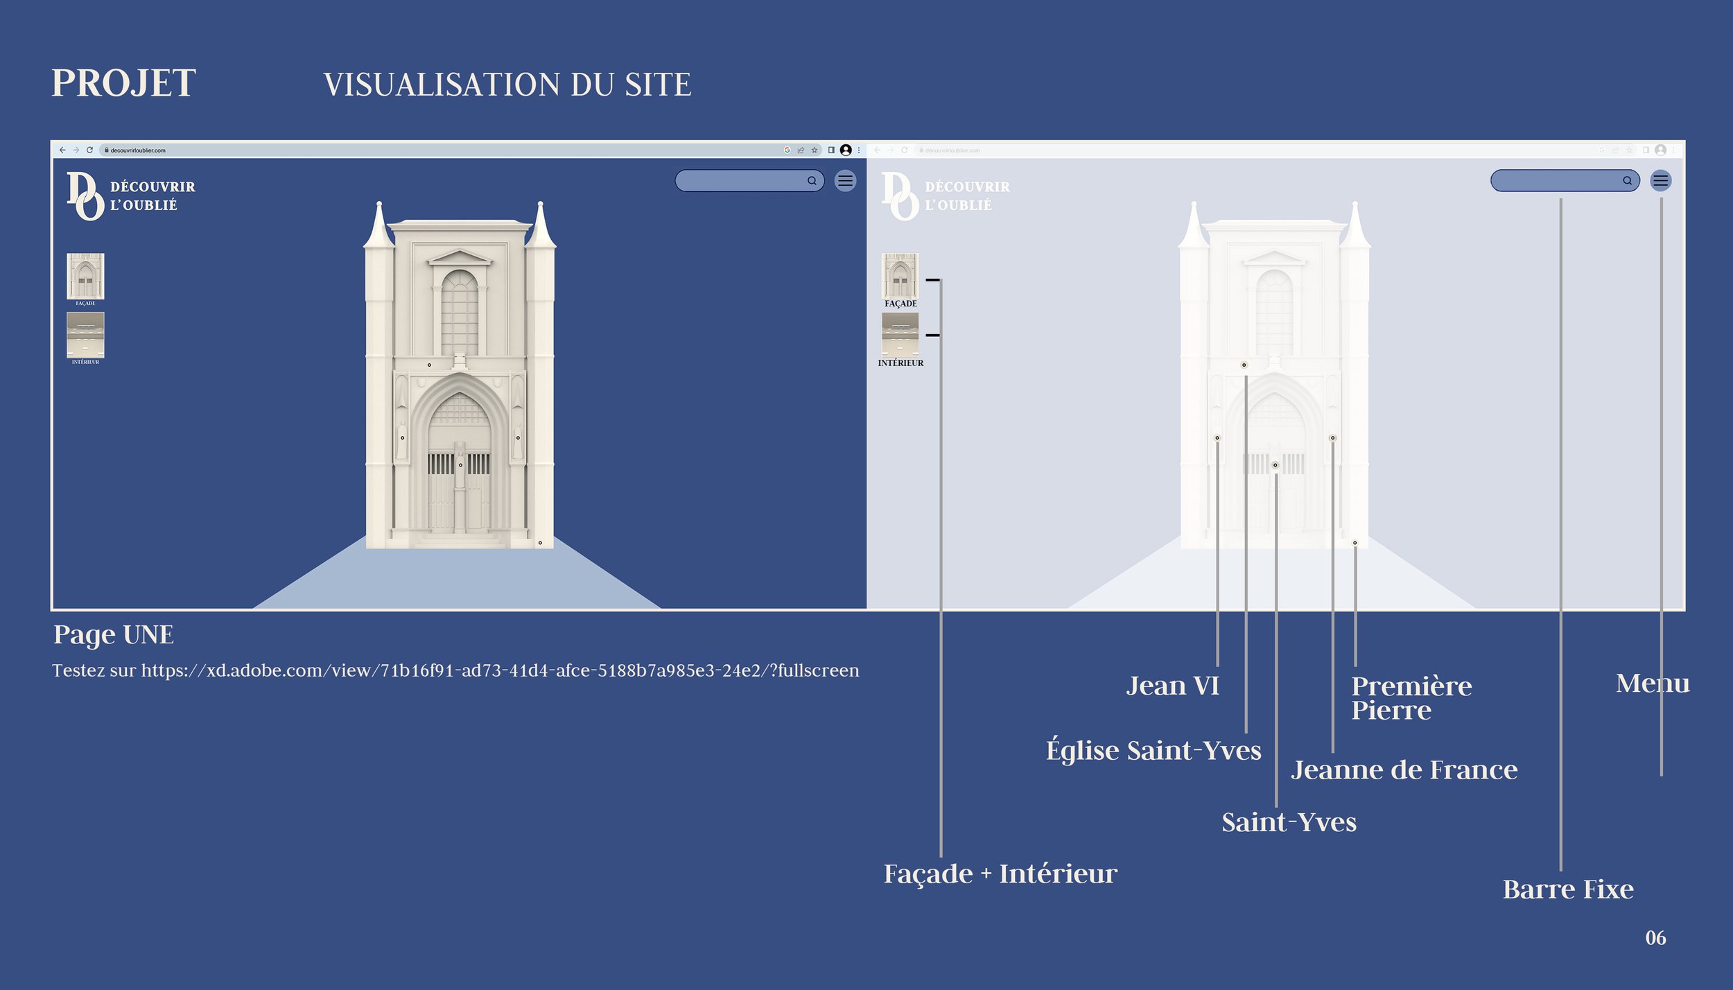
Task: Click the search field on dark-blue page
Action: 749,181
